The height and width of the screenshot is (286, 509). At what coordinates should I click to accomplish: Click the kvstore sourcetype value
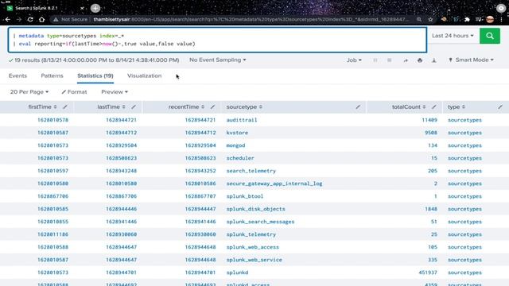click(237, 133)
